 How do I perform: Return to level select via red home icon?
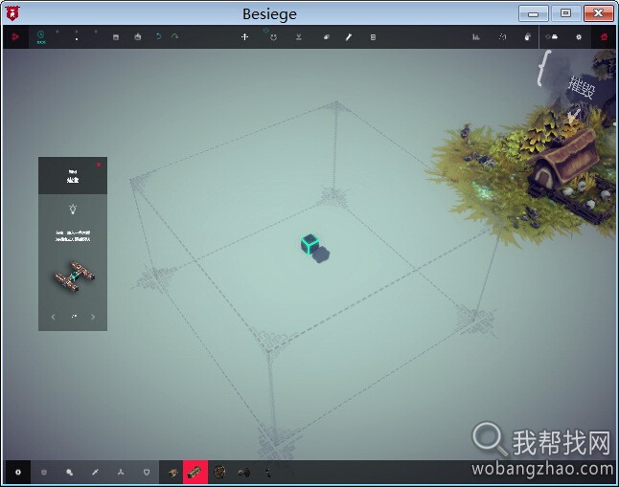604,37
